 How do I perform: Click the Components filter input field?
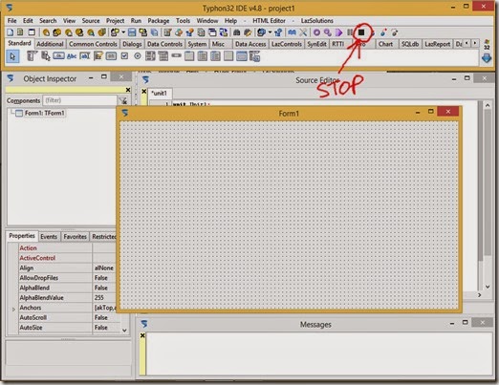click(x=79, y=100)
